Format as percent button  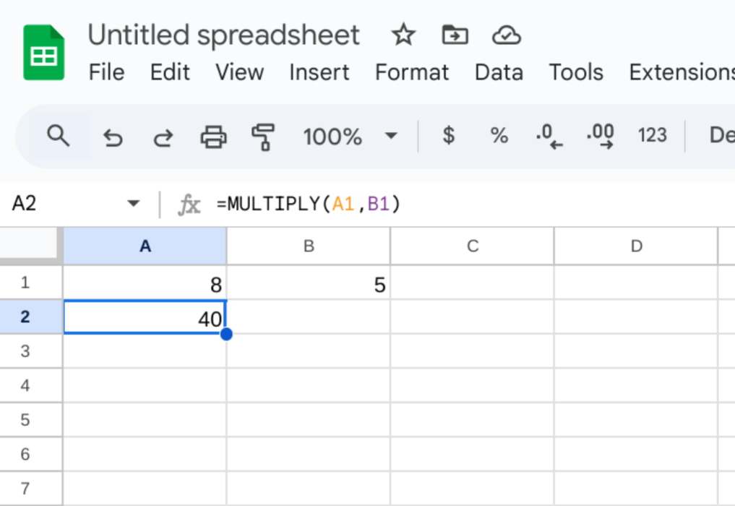(x=499, y=135)
